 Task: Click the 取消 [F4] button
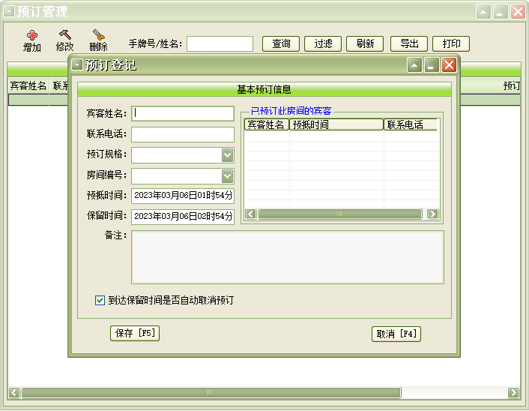[x=396, y=334]
